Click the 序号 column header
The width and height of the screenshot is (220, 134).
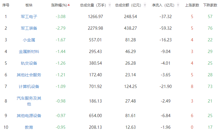pos(6,5)
